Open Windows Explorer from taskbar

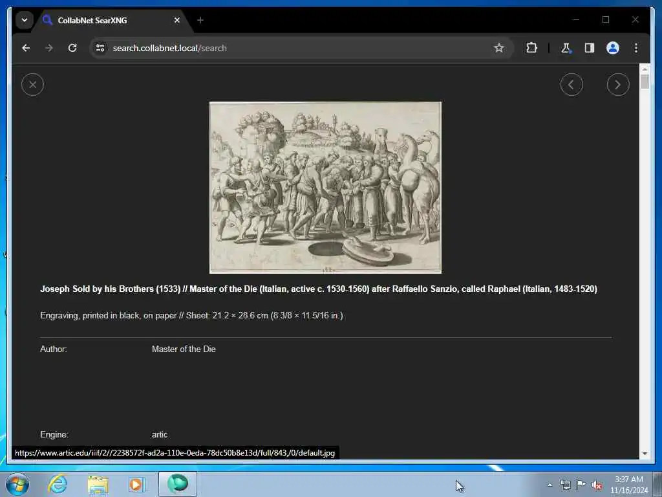tap(98, 484)
